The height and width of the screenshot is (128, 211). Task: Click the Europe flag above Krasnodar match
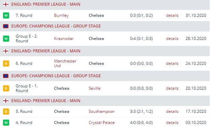[6, 26]
